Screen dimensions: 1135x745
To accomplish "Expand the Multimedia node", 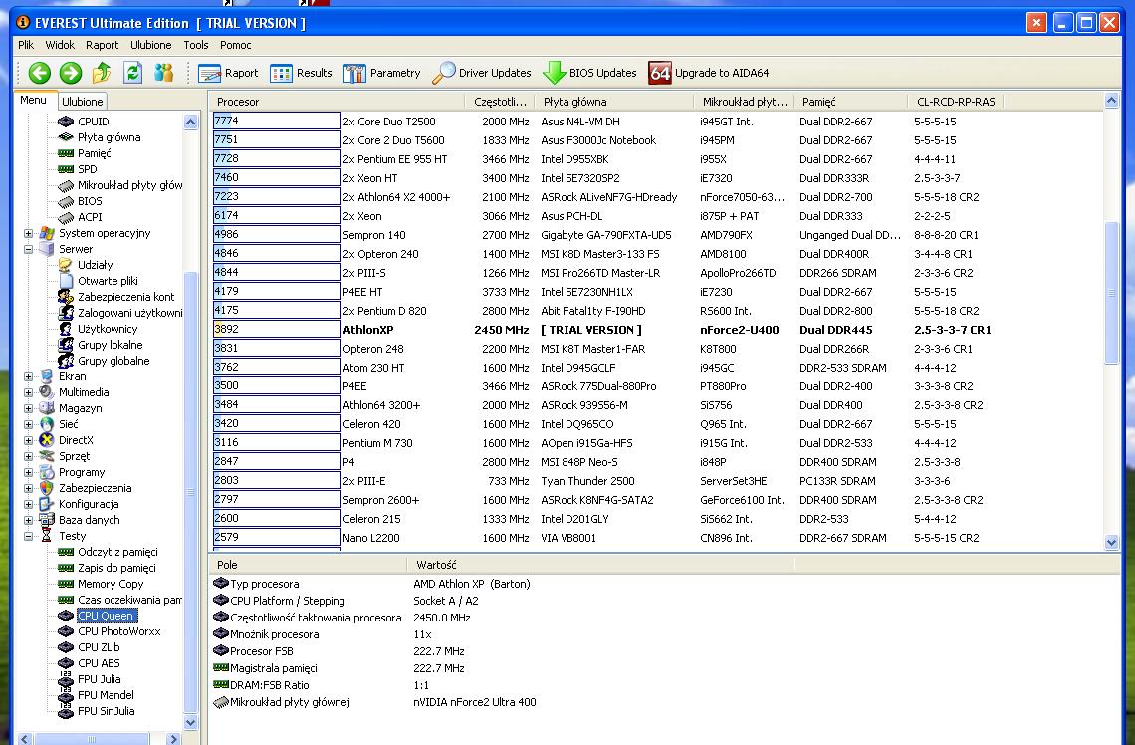I will [x=28, y=392].
